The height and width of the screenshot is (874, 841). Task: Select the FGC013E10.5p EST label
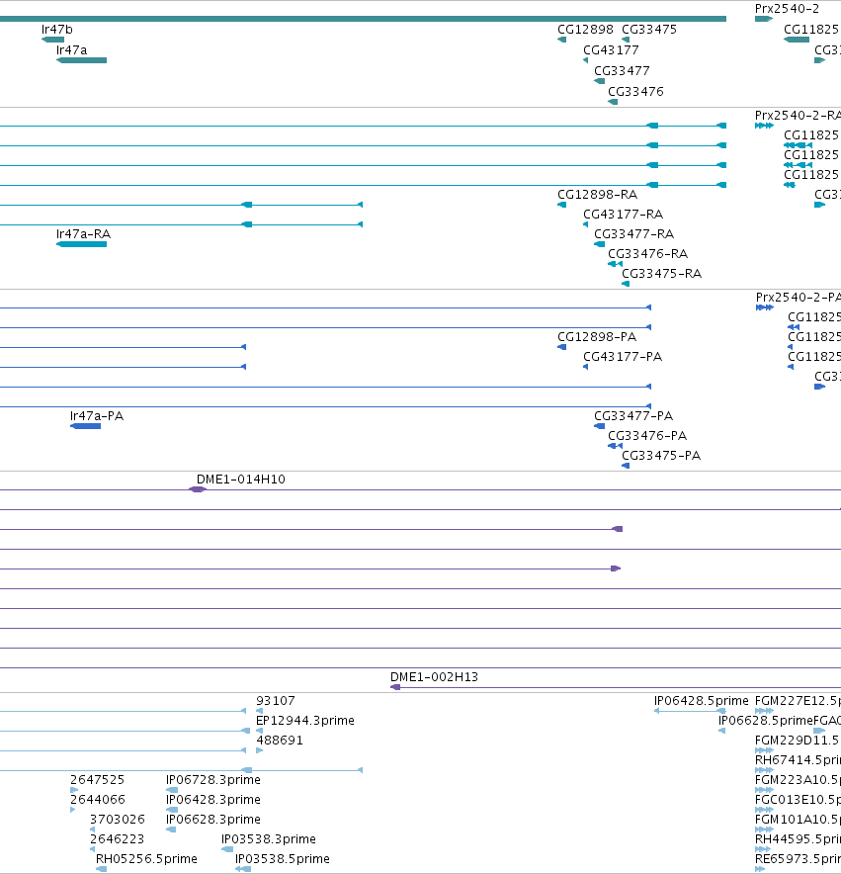pos(798,800)
